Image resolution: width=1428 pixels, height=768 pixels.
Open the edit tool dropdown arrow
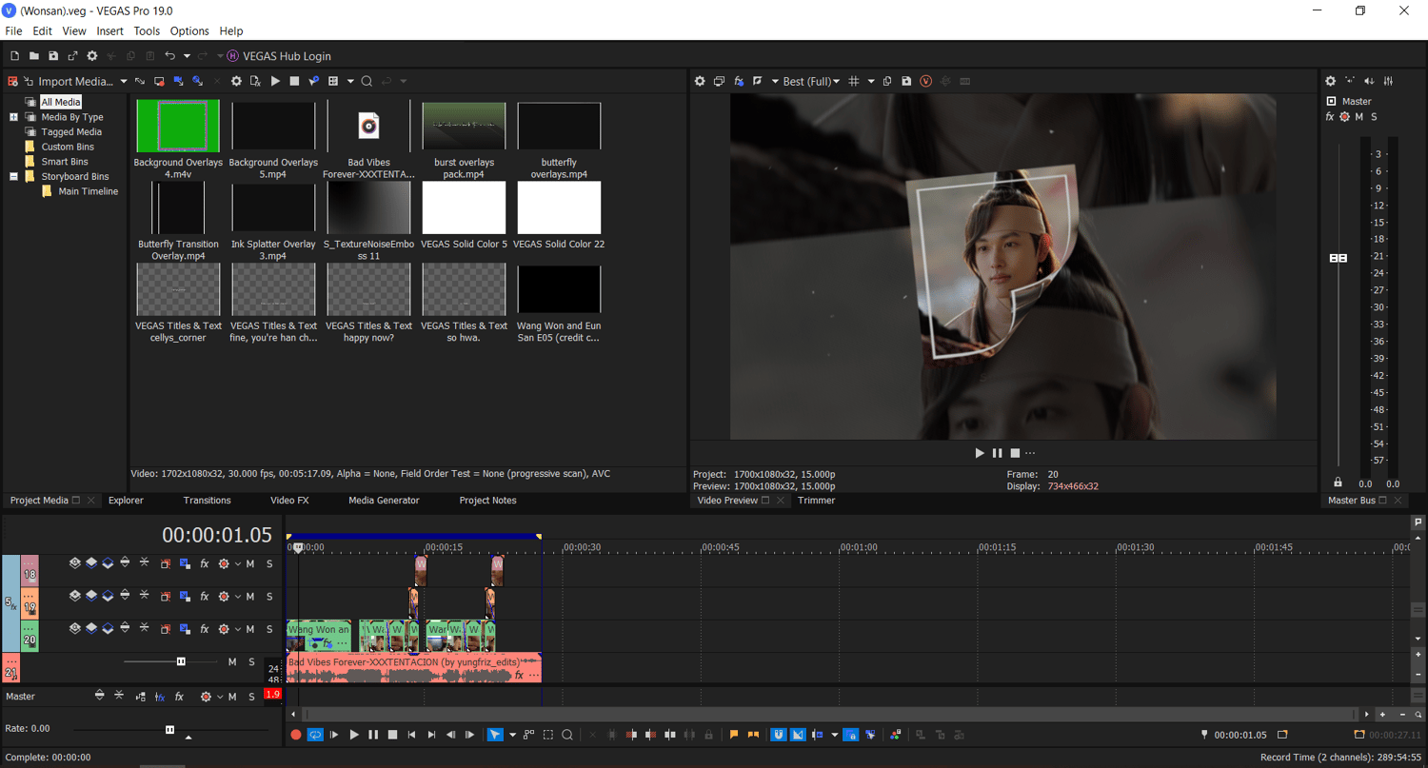(512, 735)
